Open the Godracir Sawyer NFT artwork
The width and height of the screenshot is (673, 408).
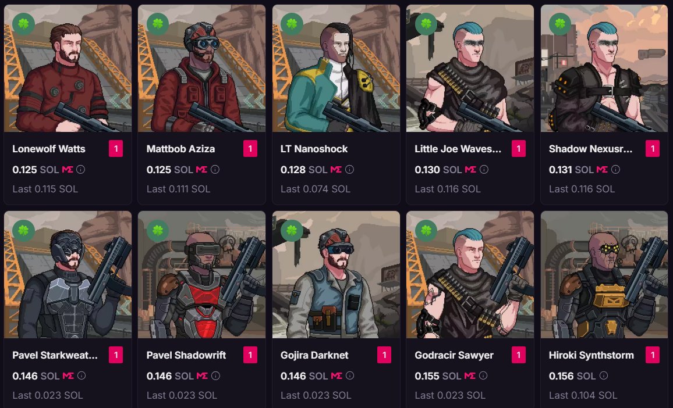470,275
